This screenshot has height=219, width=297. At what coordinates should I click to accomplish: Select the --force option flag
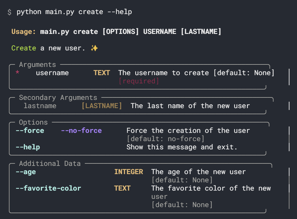coord(30,131)
